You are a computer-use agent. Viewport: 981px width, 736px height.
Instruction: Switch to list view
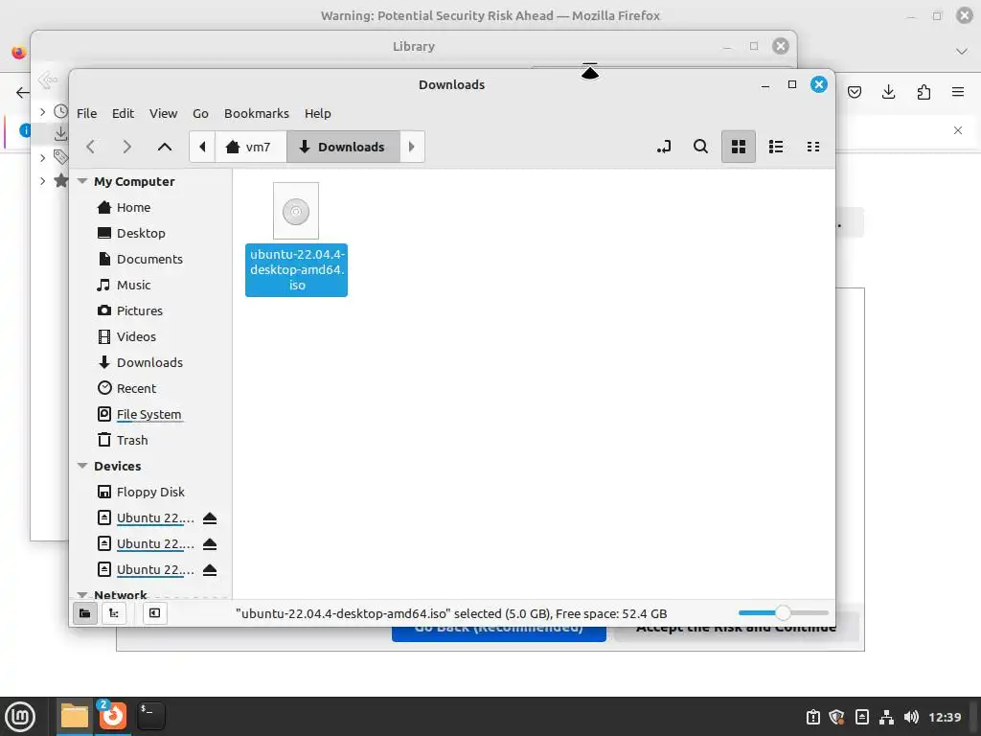coord(776,147)
